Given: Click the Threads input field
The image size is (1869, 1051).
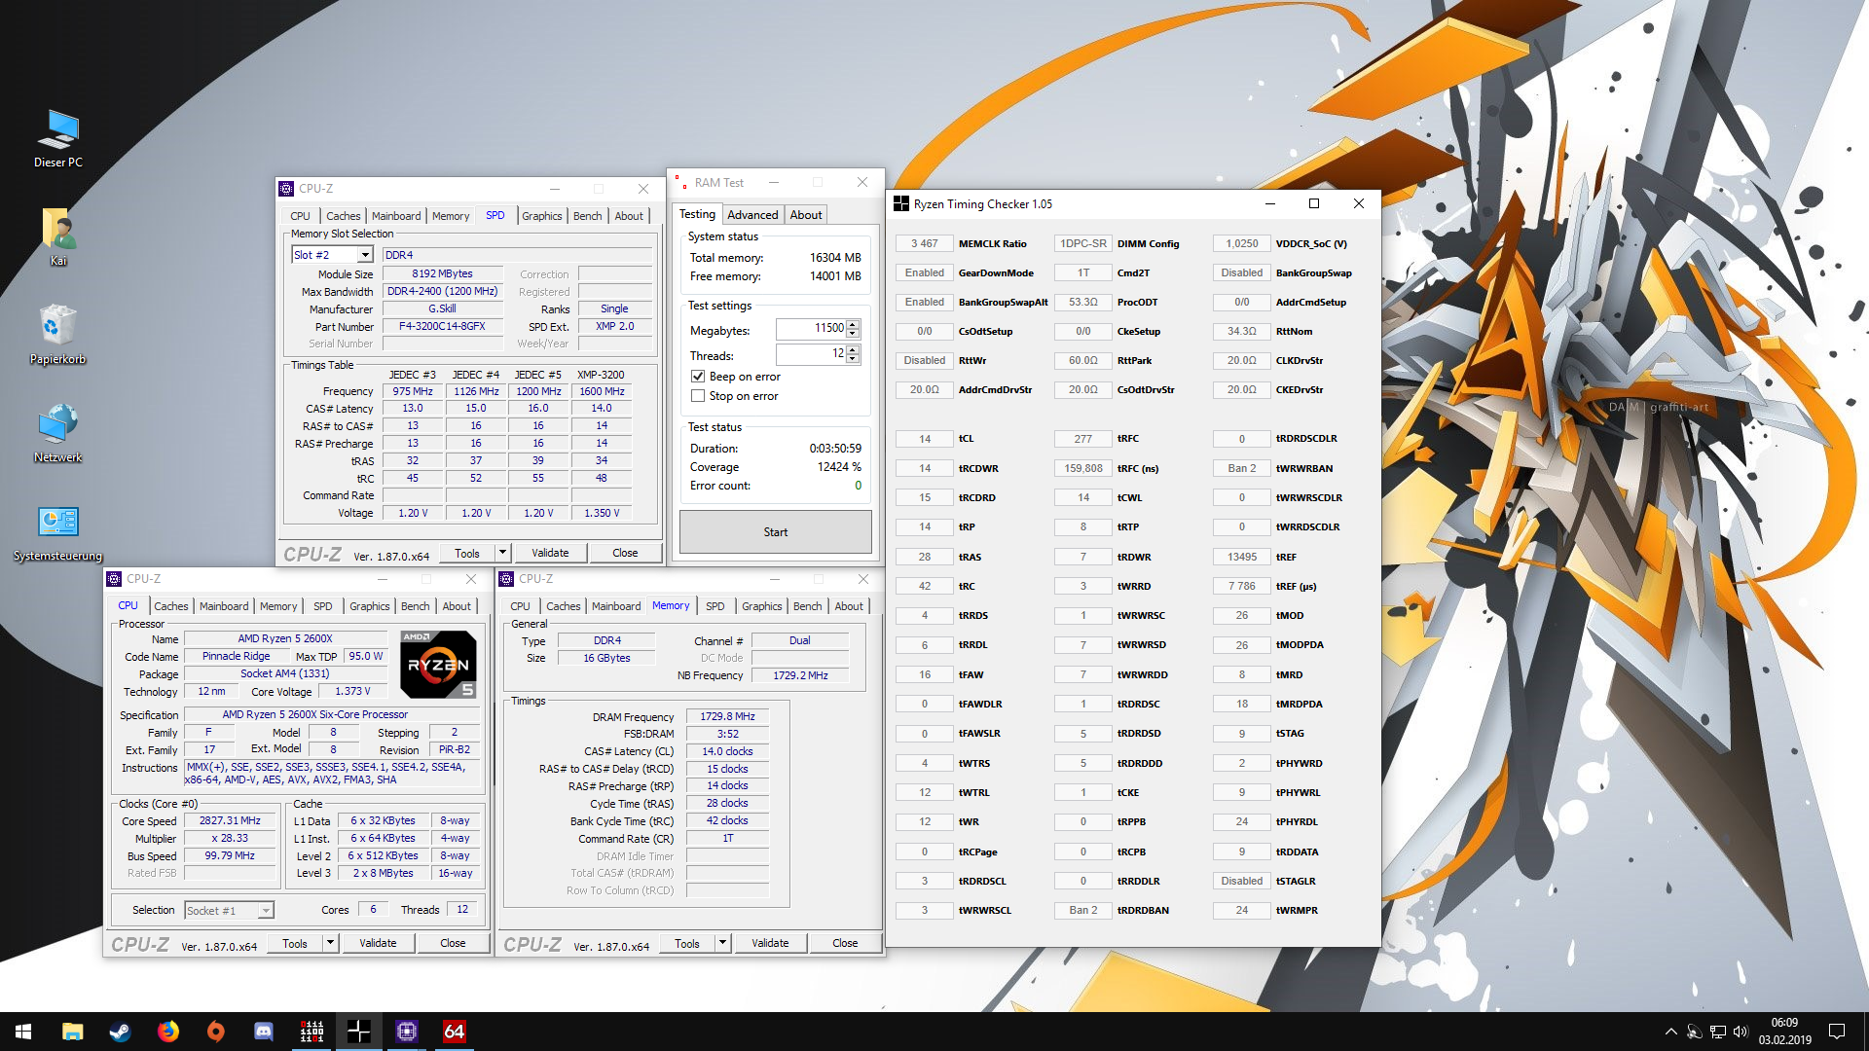Looking at the screenshot, I should click(x=810, y=354).
